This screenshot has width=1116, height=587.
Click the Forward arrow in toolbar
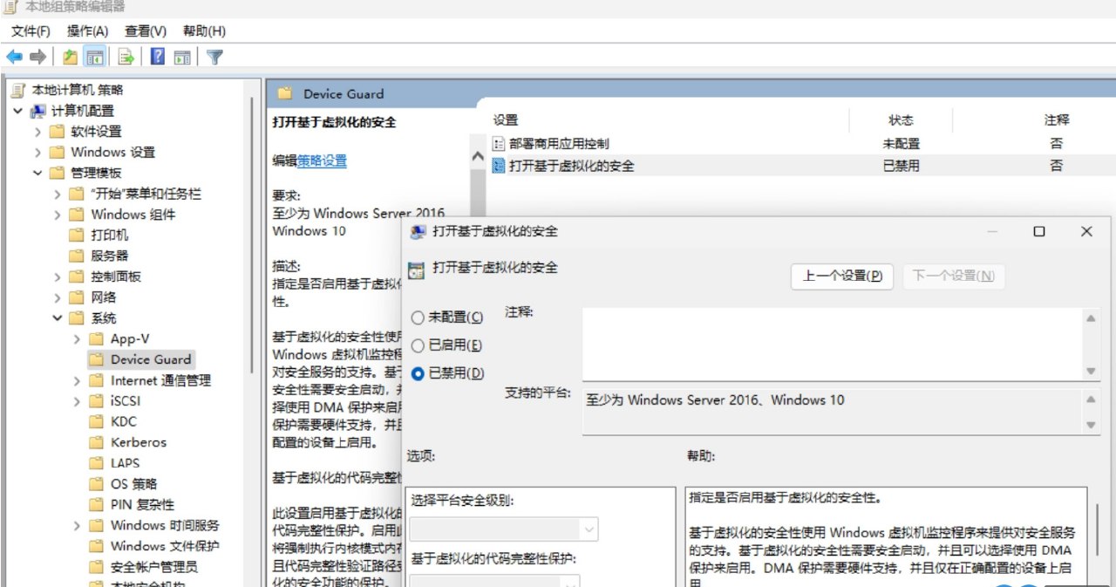37,58
